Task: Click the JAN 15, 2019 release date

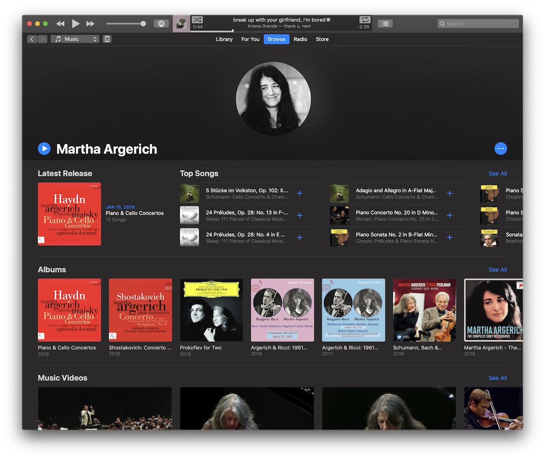Action: click(120, 207)
